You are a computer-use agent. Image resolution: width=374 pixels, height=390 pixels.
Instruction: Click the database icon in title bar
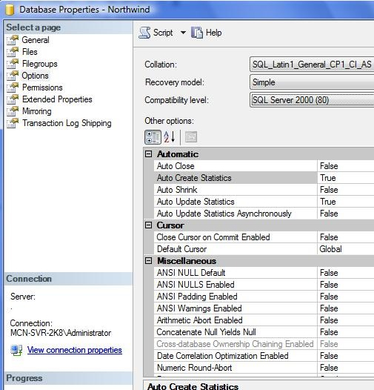coord(10,10)
